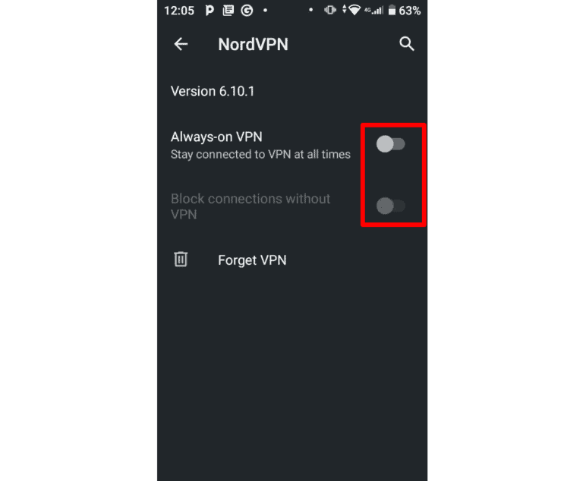Viewport: 583px width, 481px height.
Task: Tap "Stay connected to VPN at all times"
Action: coord(260,154)
